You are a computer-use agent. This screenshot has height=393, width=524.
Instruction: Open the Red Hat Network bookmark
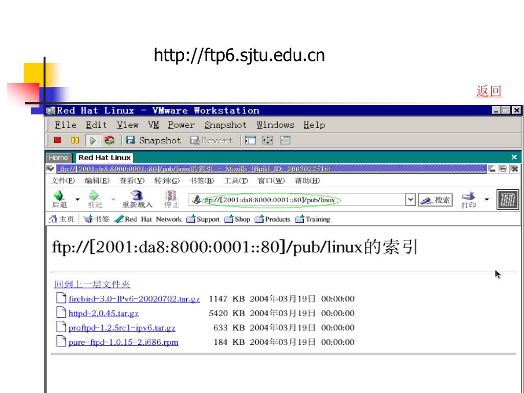click(x=148, y=219)
